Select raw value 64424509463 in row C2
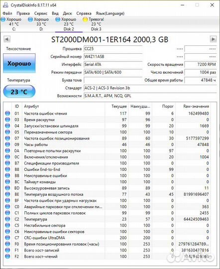The width and height of the screenshot is (220, 269). pyautogui.click(x=196, y=219)
